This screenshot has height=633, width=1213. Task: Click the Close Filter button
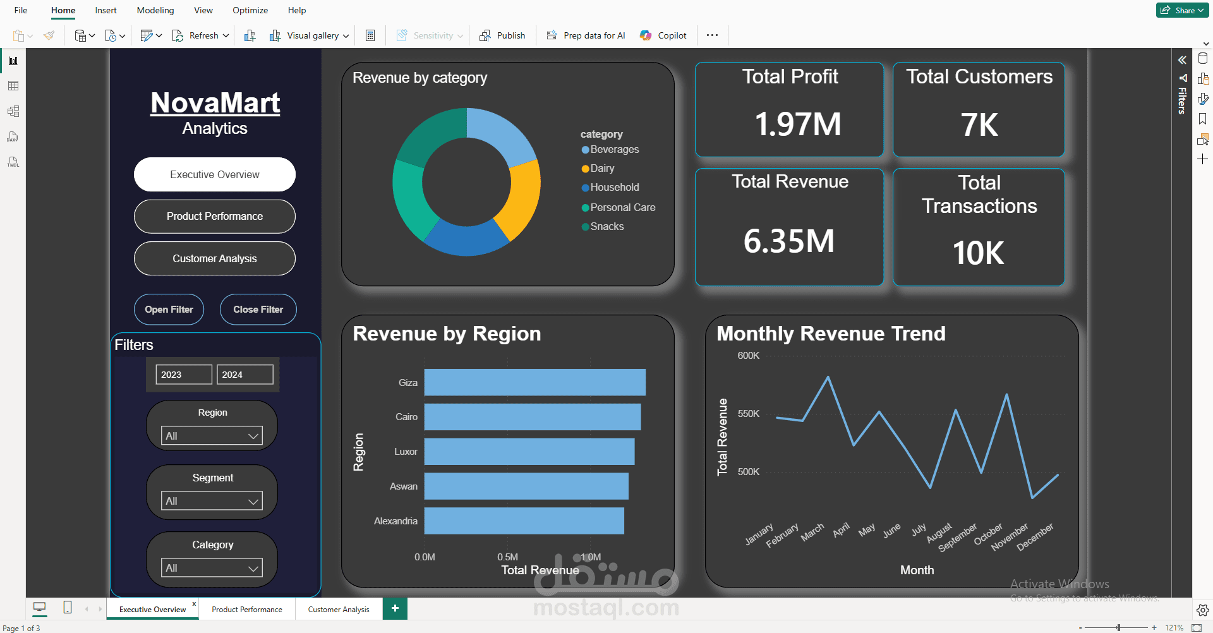click(x=258, y=310)
